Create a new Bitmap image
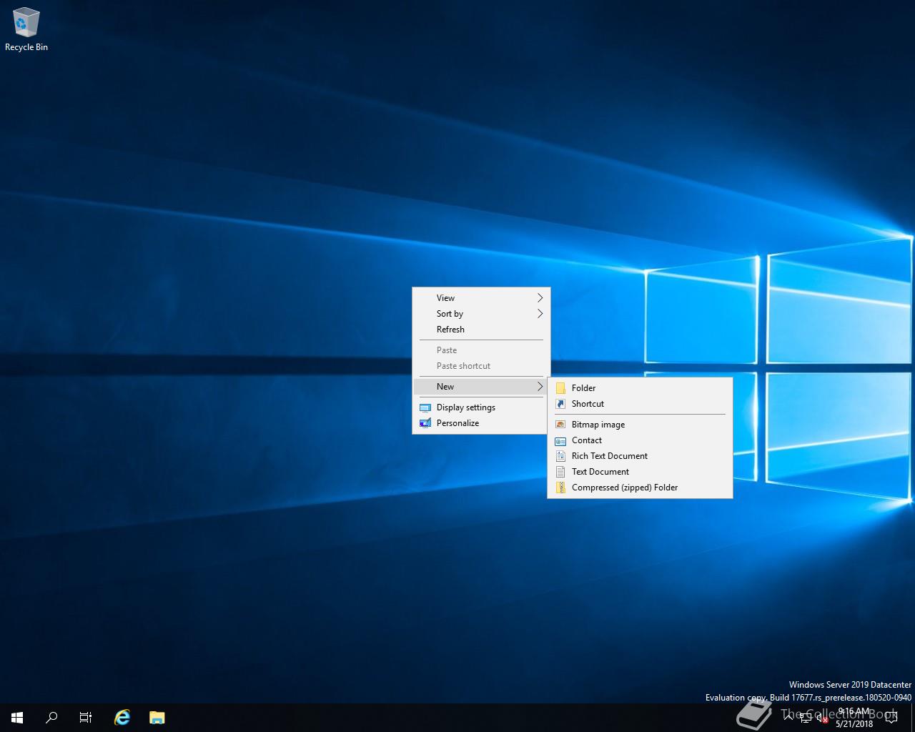 (x=598, y=425)
